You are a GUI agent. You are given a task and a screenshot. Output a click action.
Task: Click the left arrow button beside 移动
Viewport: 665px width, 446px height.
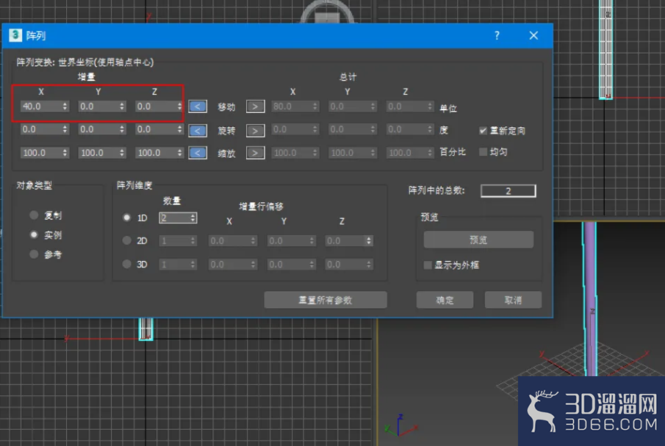pyautogui.click(x=198, y=107)
